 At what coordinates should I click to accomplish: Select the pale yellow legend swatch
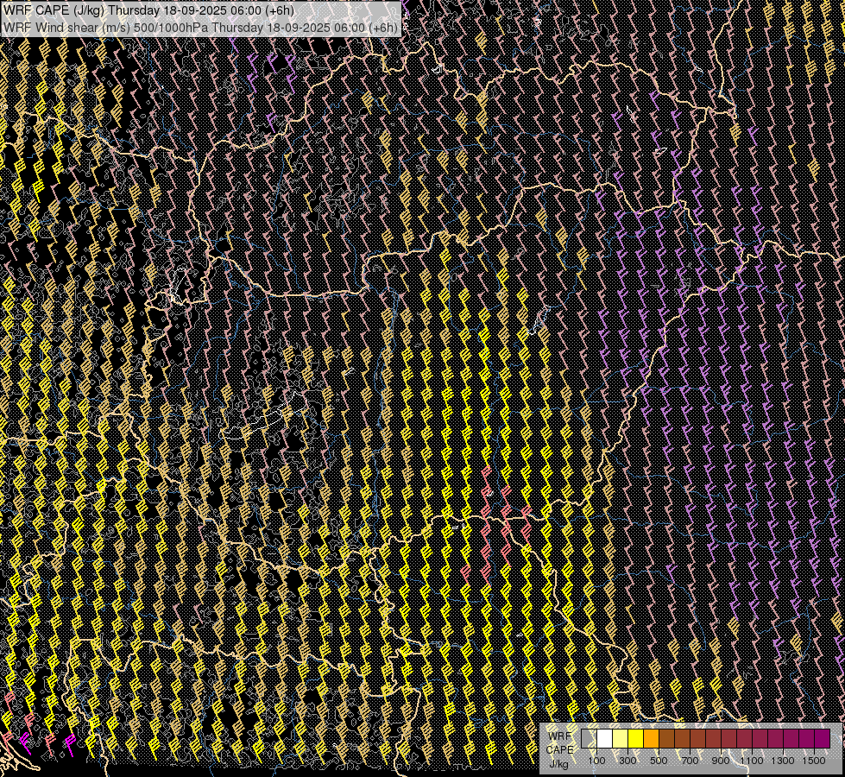coord(620,739)
